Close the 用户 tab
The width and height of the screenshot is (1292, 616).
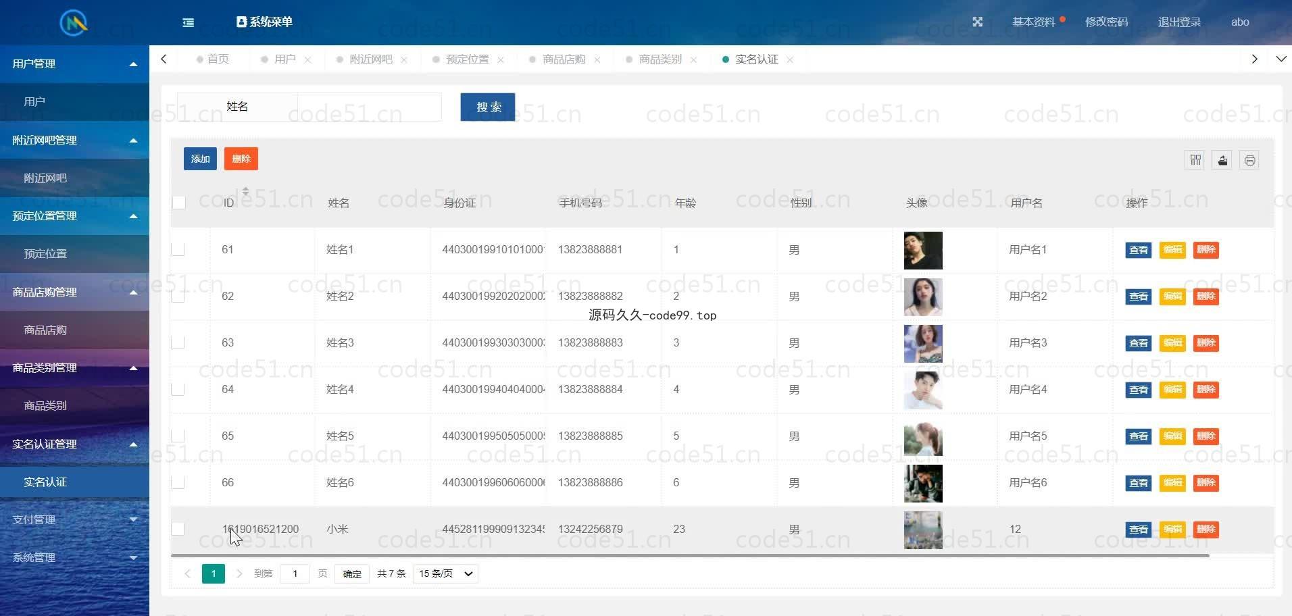pos(307,59)
